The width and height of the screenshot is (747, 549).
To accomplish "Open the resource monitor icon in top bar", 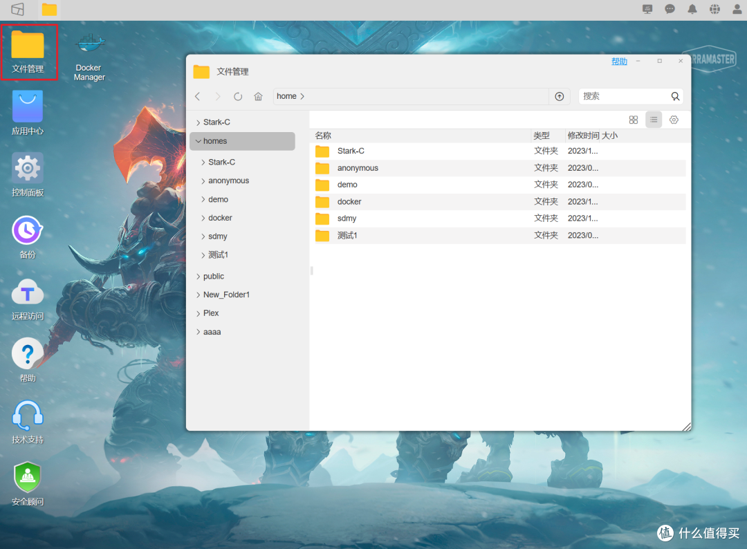I will coord(647,9).
